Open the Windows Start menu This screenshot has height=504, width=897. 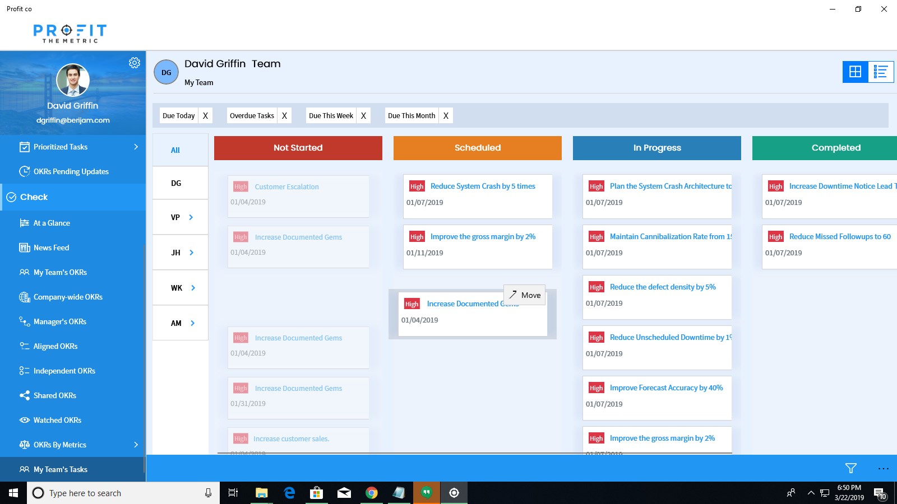click(x=13, y=493)
